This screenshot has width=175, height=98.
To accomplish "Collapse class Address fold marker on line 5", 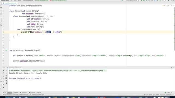I will pyautogui.click(x=9, y=16).
